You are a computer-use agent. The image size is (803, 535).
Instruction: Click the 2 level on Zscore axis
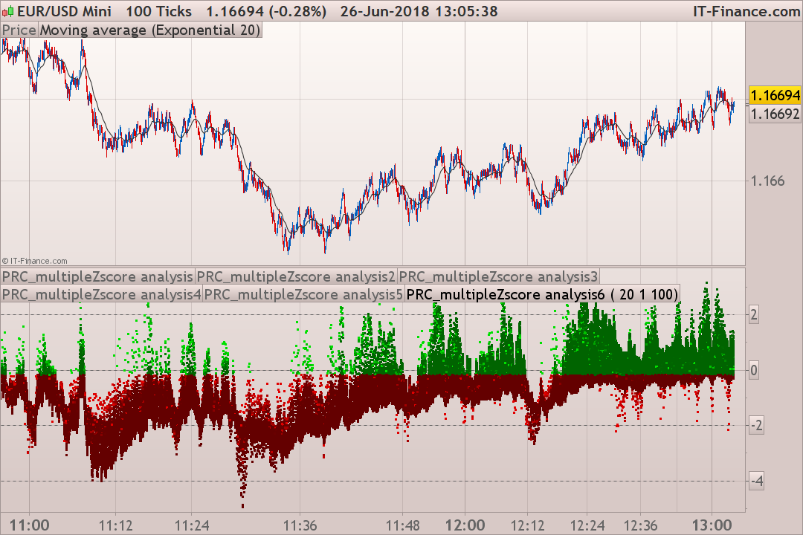click(754, 314)
